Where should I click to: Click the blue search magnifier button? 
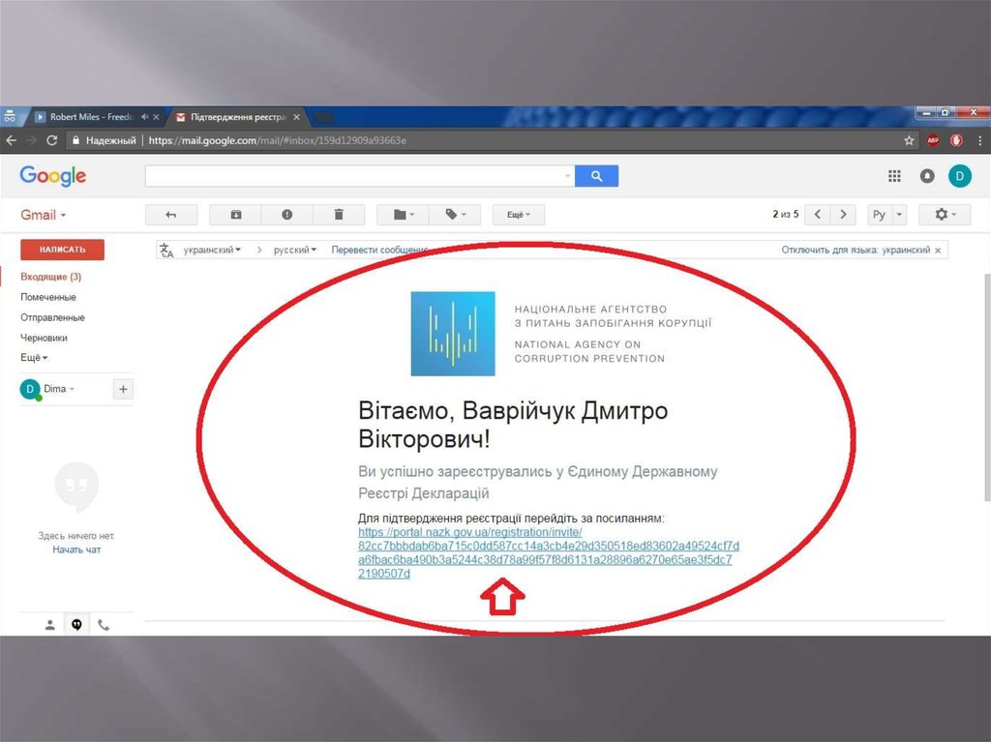pyautogui.click(x=596, y=176)
